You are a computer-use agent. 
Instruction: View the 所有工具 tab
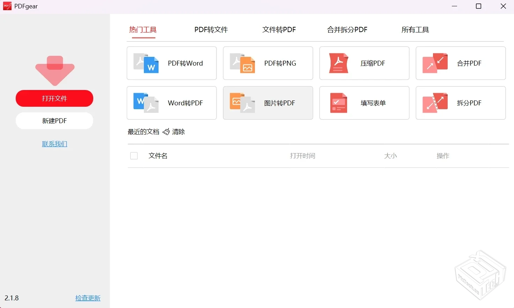pos(415,30)
